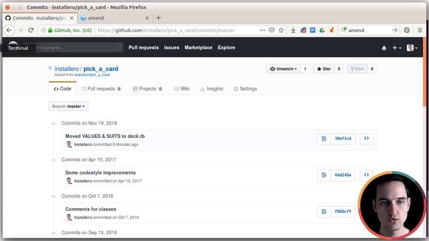Click the watchers count 1
This screenshot has width=429, height=241.
pos(305,69)
